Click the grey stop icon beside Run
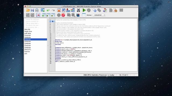The image size is (172, 96). click(89, 10)
